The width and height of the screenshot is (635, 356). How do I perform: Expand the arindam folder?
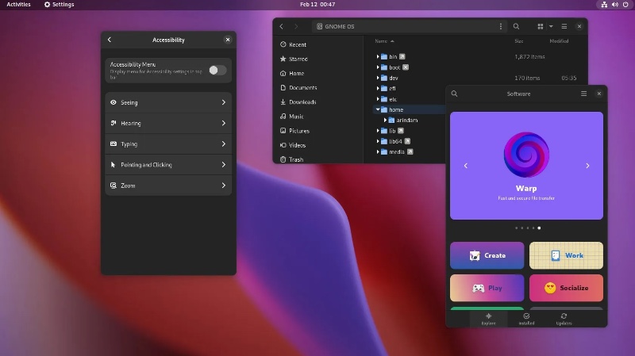click(x=385, y=121)
